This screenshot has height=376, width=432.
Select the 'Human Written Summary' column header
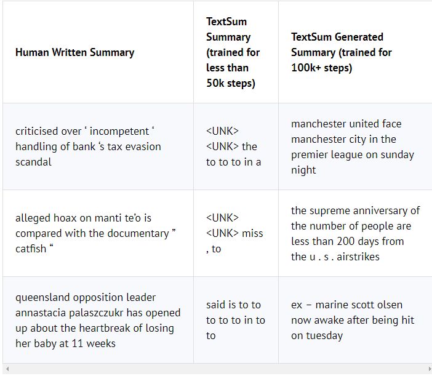(x=74, y=52)
